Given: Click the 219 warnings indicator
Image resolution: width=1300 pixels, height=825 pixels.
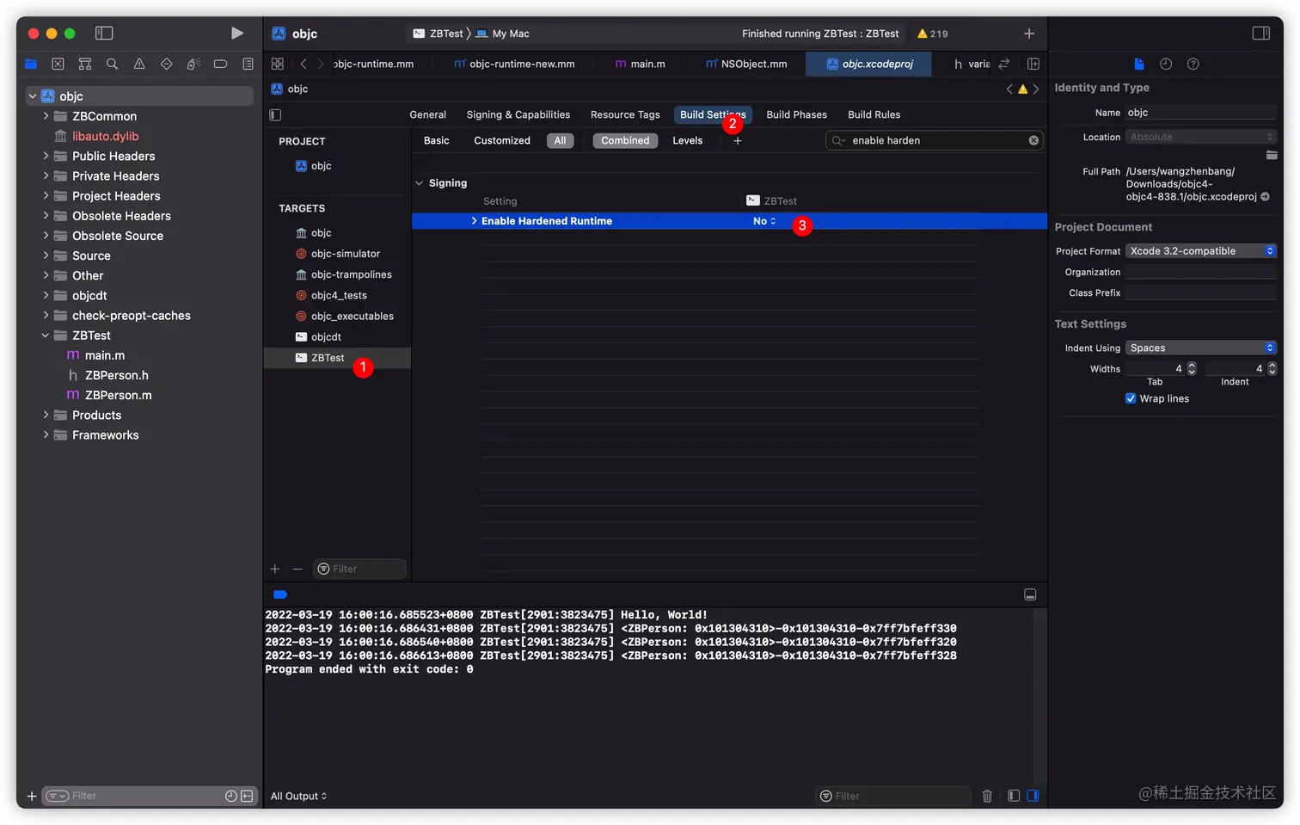Looking at the screenshot, I should [x=933, y=34].
